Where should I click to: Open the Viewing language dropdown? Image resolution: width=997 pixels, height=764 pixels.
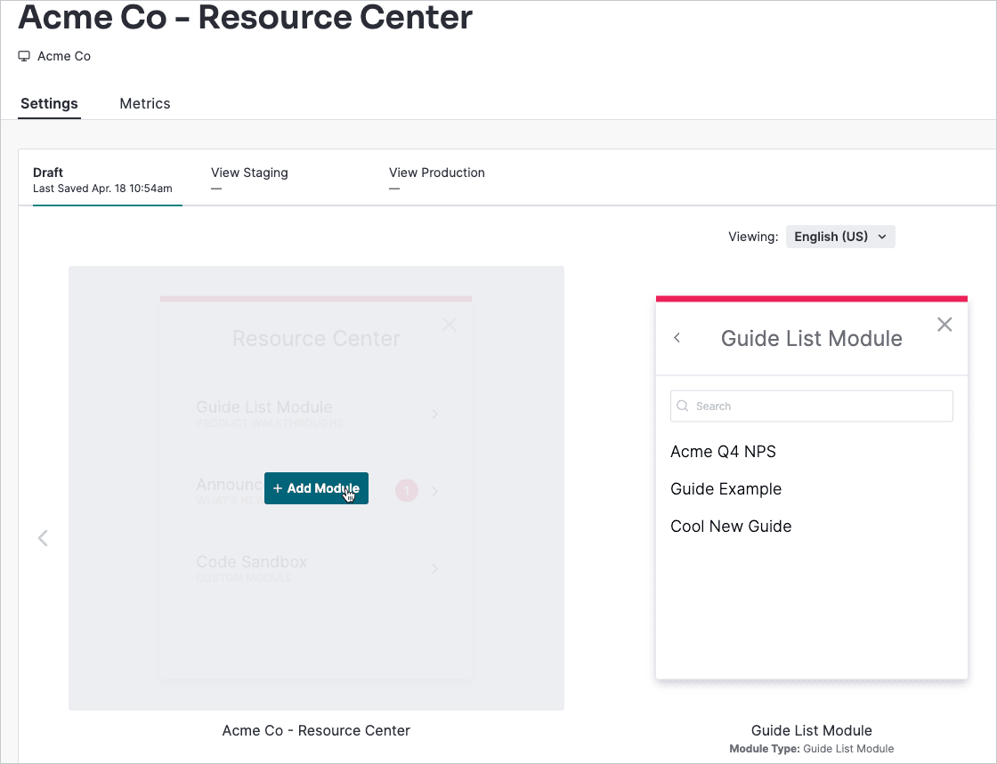pyautogui.click(x=839, y=237)
